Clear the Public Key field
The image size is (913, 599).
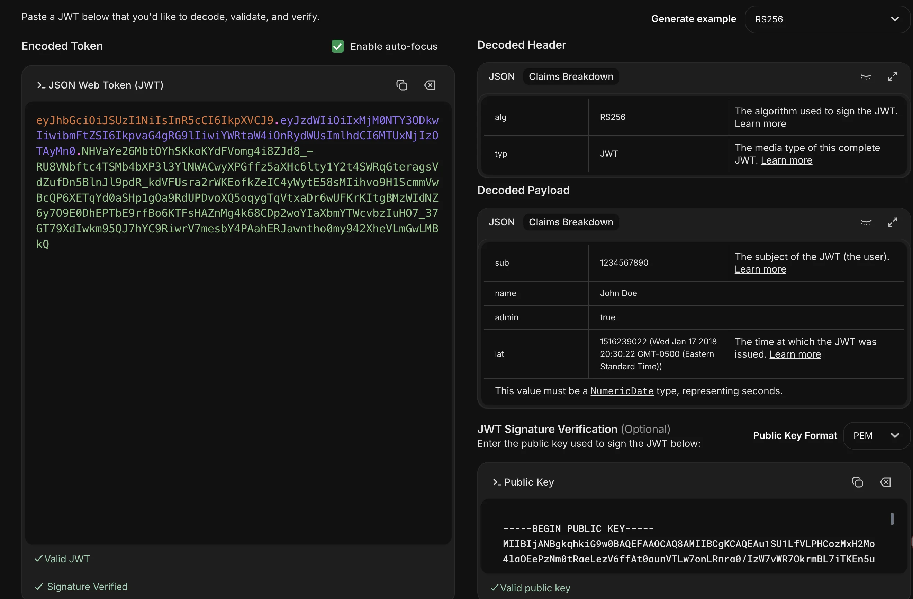click(x=885, y=482)
